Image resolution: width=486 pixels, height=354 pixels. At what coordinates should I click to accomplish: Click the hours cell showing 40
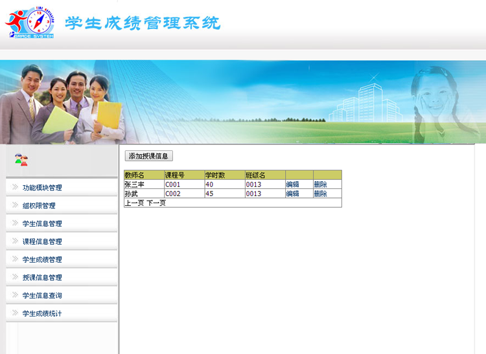point(225,184)
